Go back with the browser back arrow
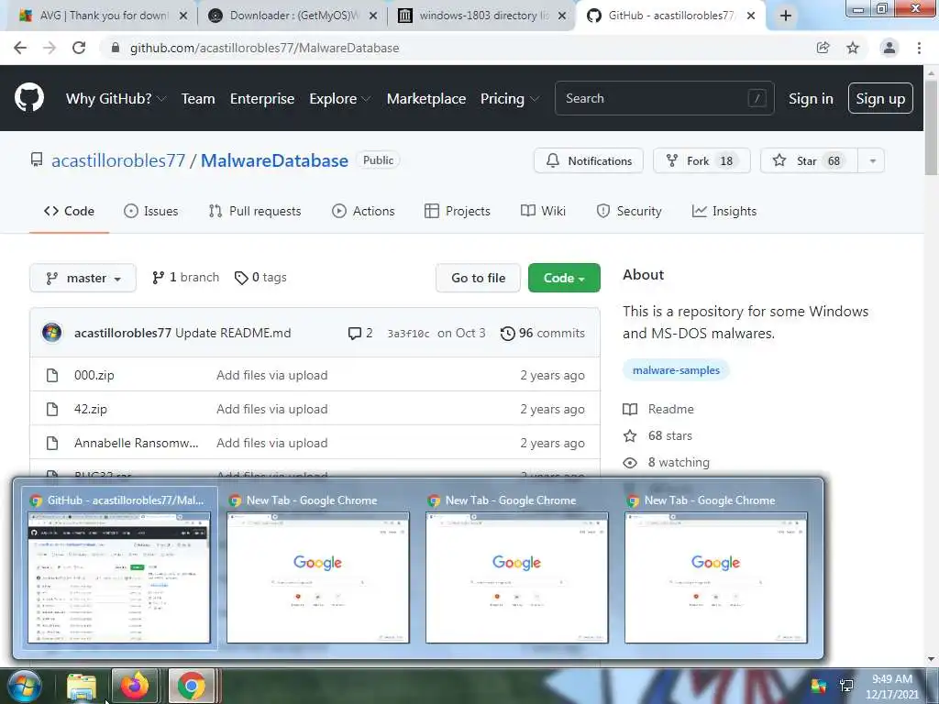The width and height of the screenshot is (939, 704). 20,48
